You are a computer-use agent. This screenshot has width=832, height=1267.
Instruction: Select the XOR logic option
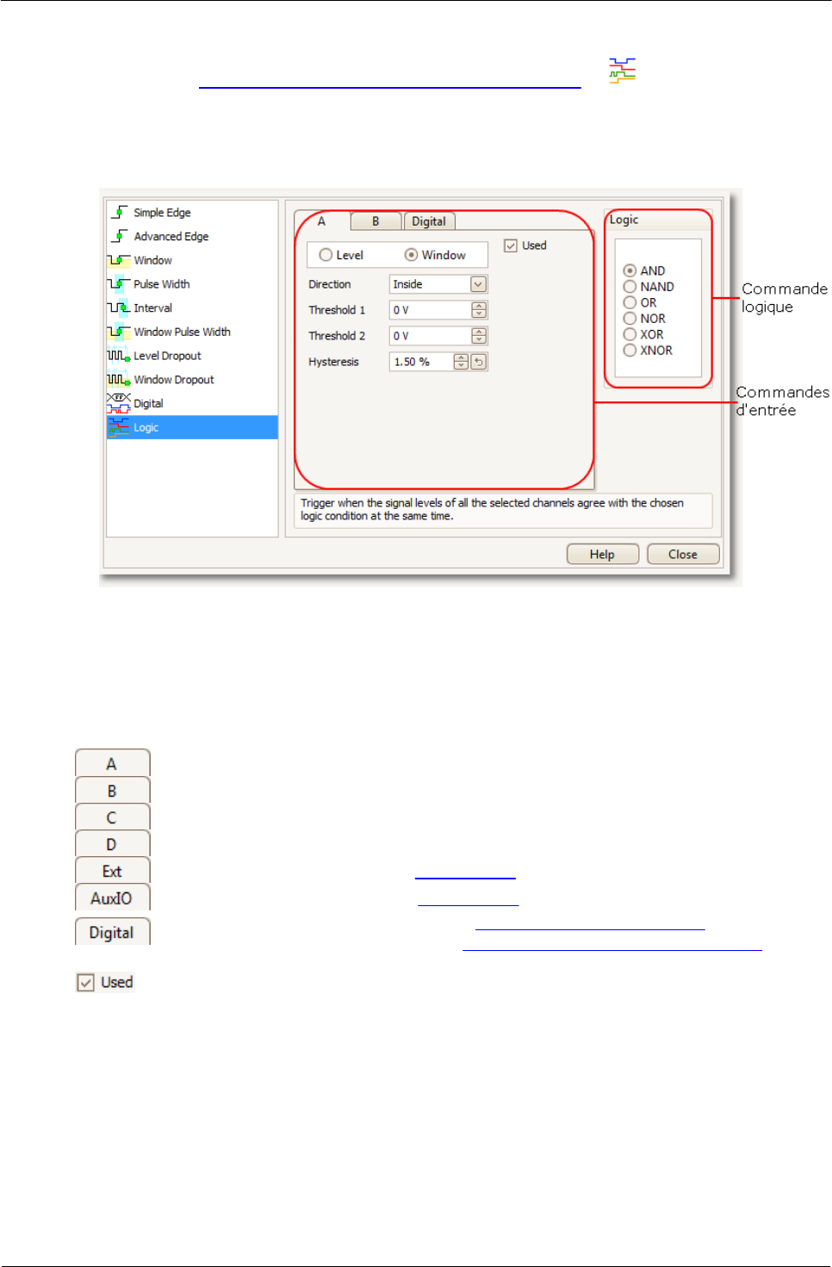coord(630,334)
